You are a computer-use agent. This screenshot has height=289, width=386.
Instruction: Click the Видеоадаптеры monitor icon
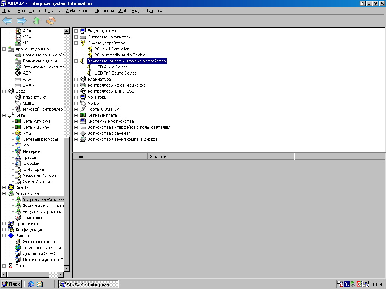(x=83, y=31)
